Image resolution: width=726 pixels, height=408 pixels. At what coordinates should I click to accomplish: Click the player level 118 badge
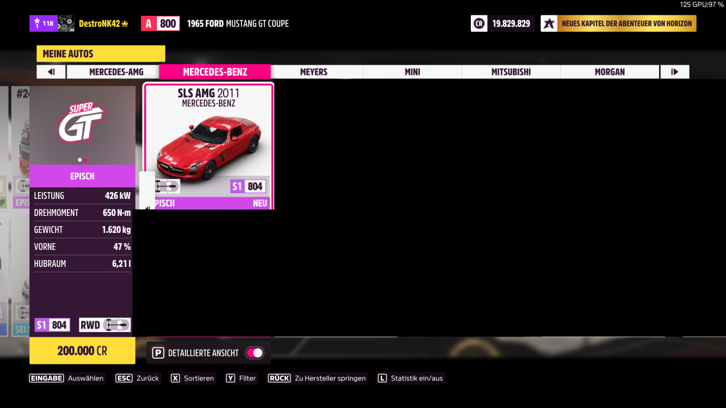(43, 24)
